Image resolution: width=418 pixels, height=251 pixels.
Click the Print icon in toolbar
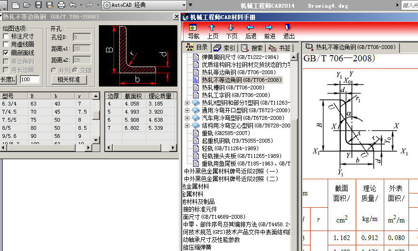pos(61,5)
